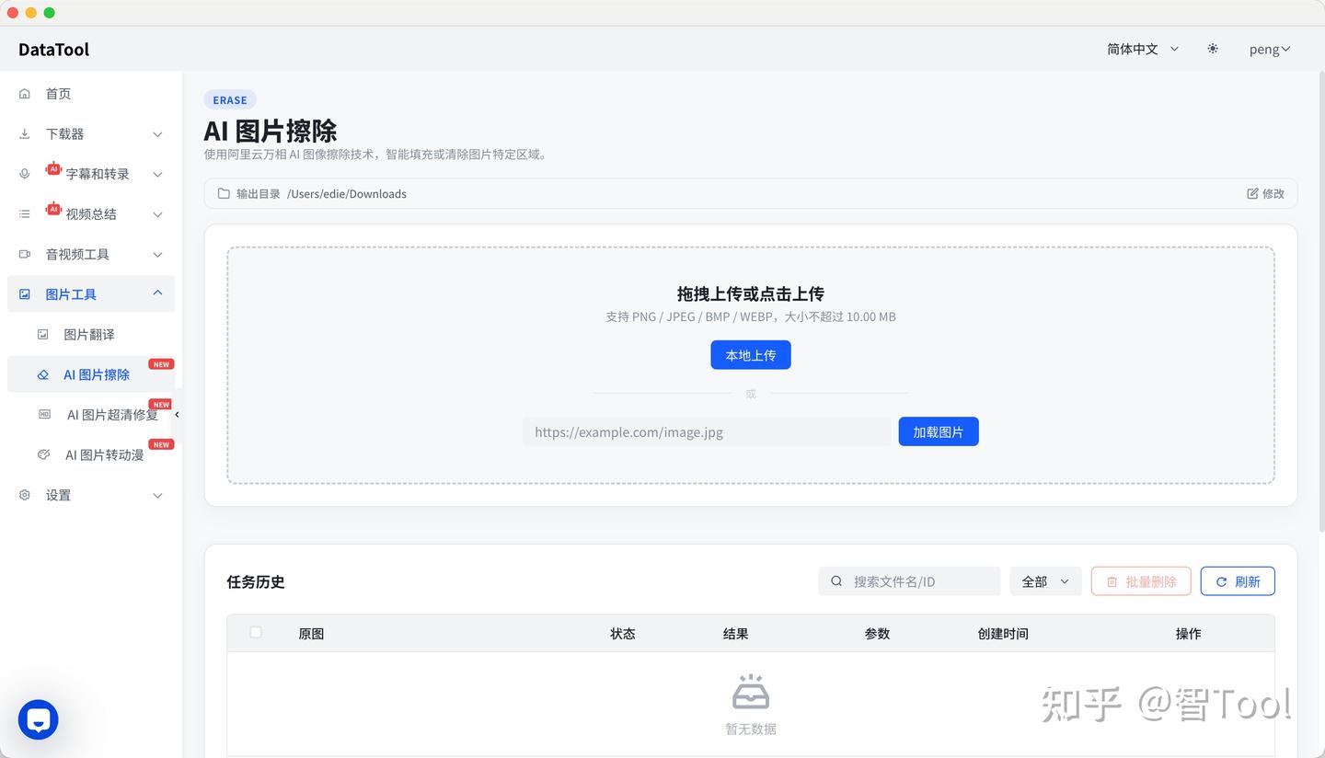1325x758 pixels.
Task: Click the list icon beside 视频总结
Action: pos(25,214)
